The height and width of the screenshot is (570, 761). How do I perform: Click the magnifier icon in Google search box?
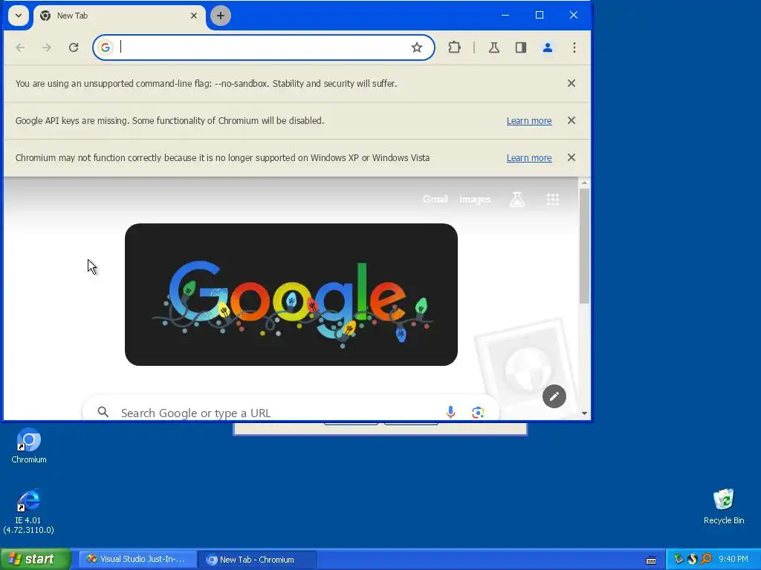click(103, 412)
